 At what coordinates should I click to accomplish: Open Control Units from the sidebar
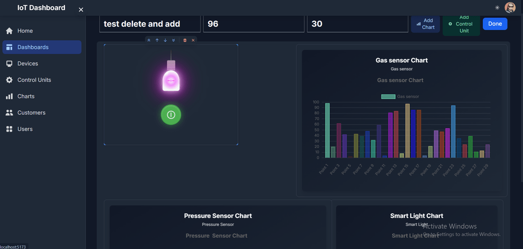pyautogui.click(x=34, y=80)
